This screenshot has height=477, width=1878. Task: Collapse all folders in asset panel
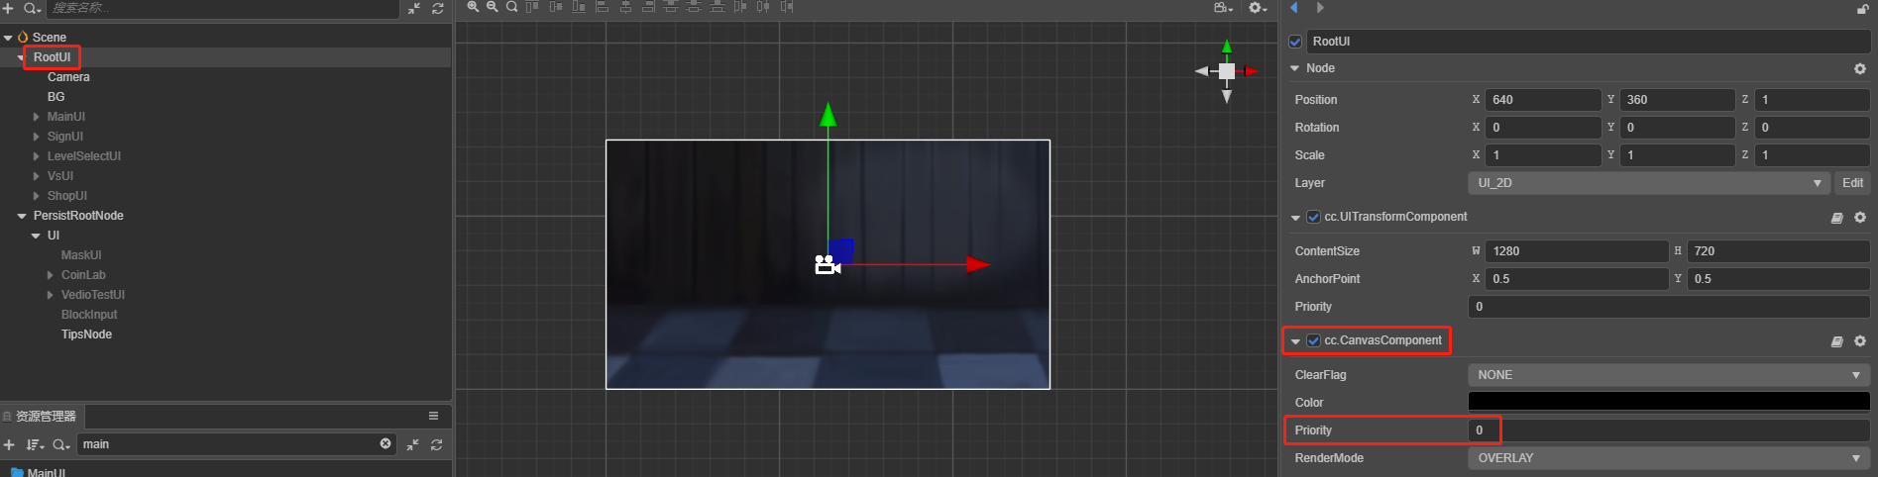[x=413, y=444]
